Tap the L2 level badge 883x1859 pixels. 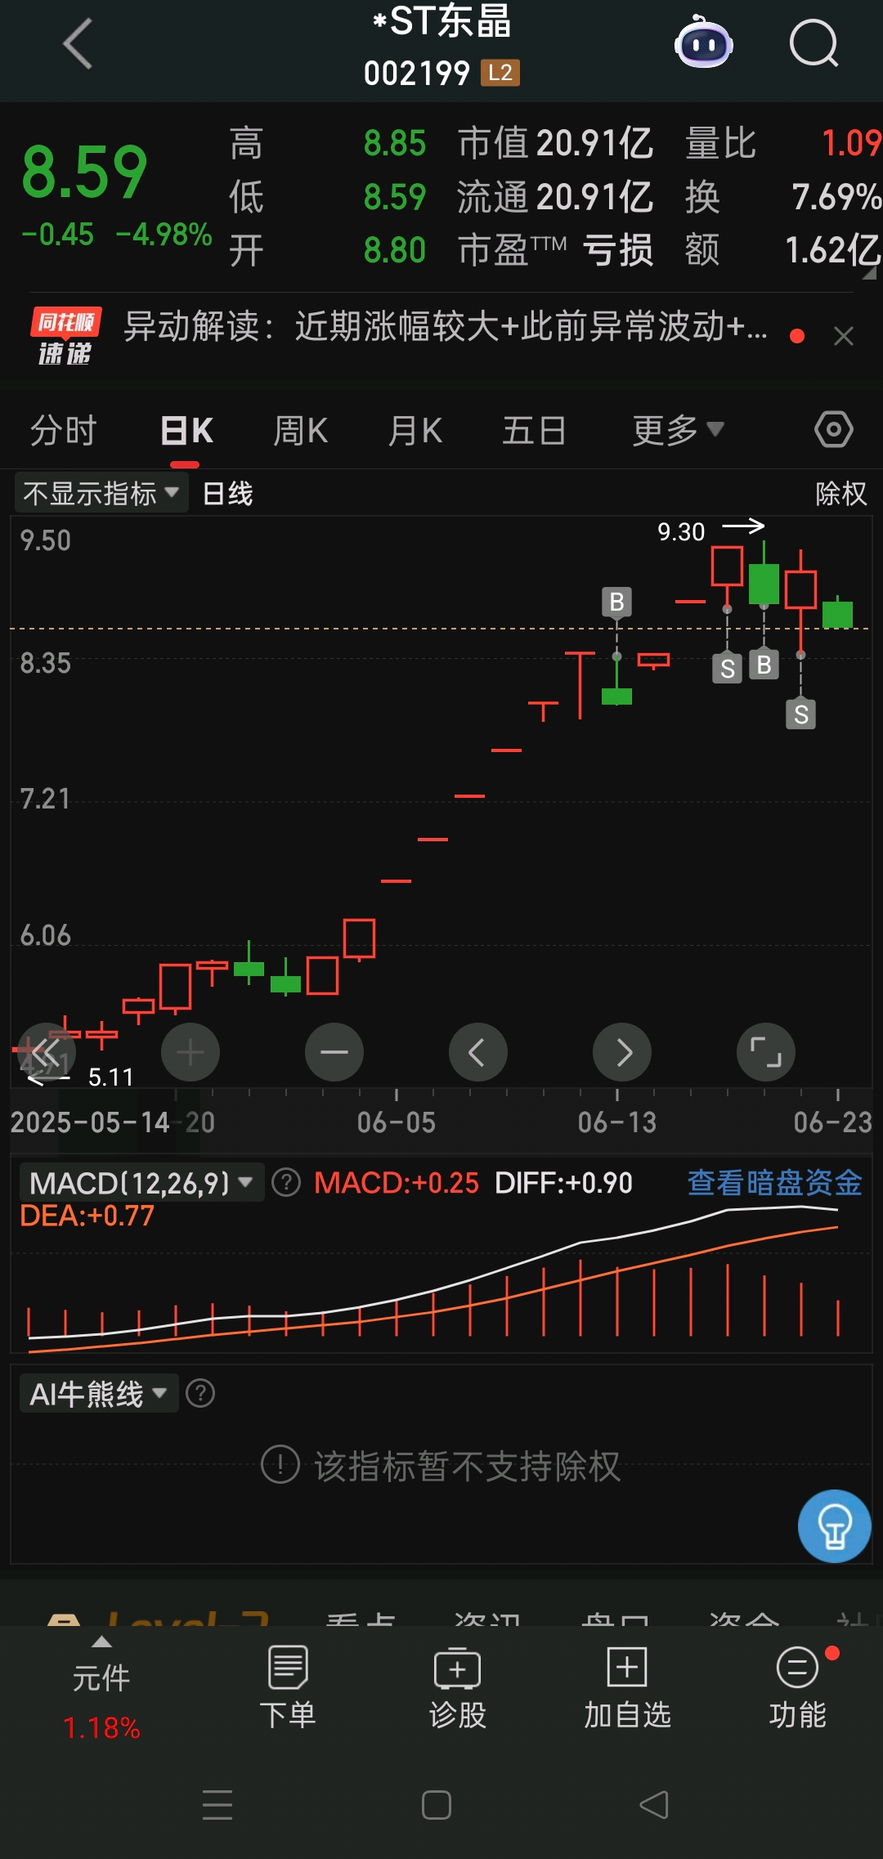coord(500,73)
